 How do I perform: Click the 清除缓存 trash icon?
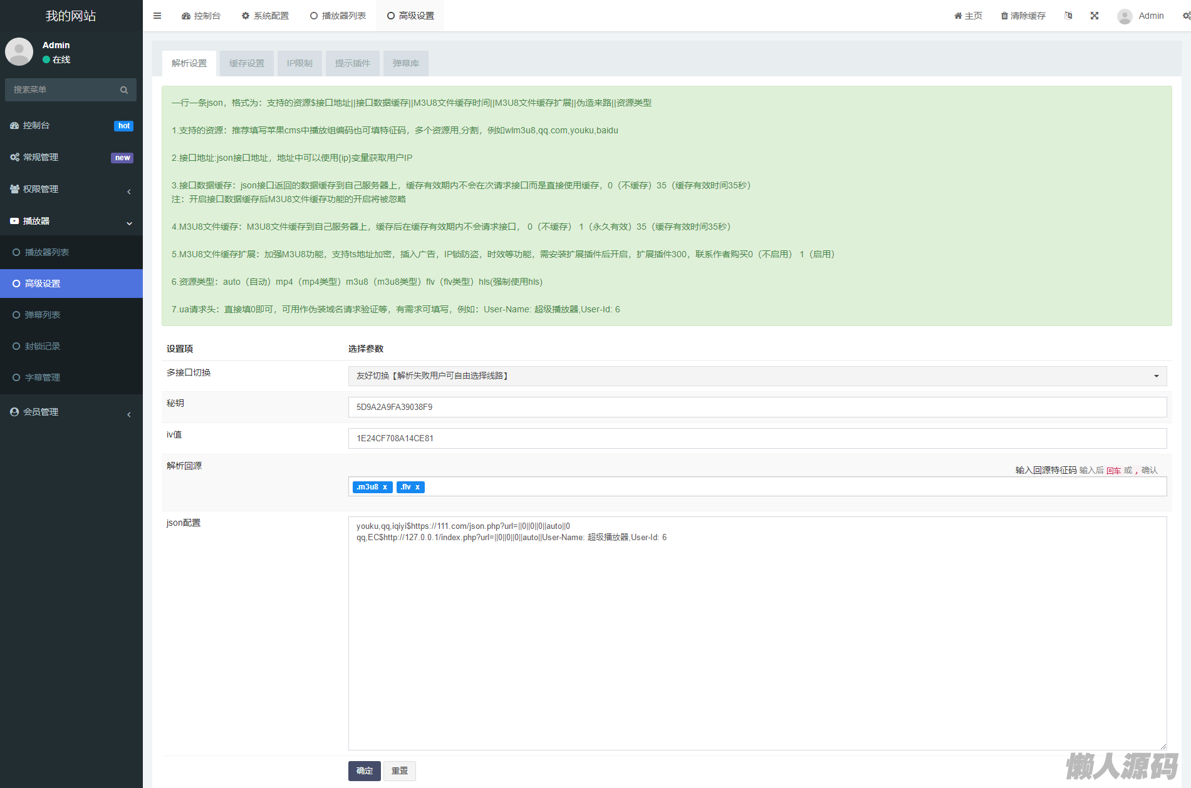pos(1004,16)
